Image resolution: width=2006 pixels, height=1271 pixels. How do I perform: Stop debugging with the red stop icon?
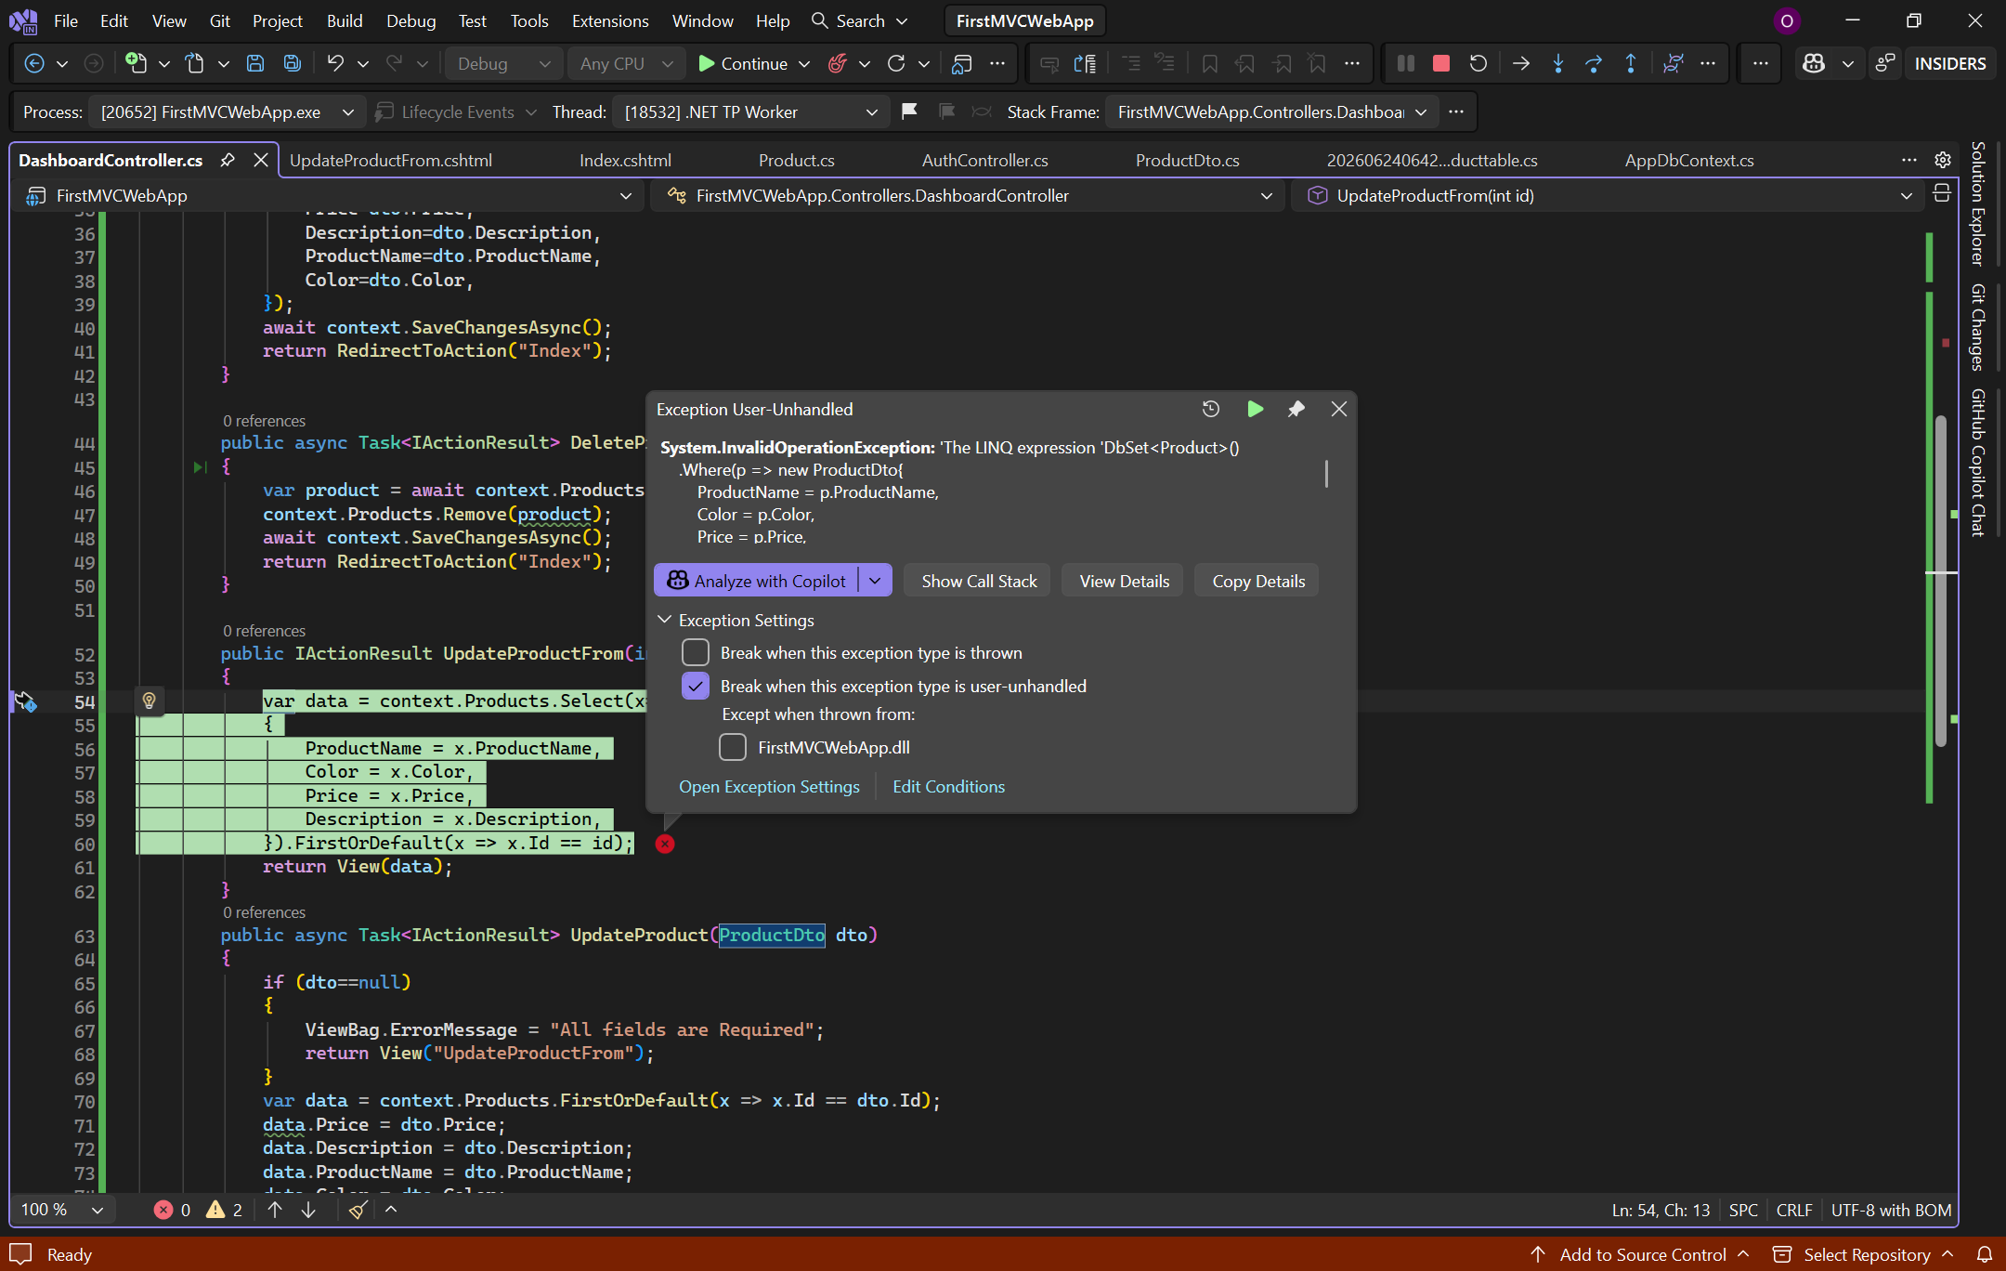point(1441,63)
